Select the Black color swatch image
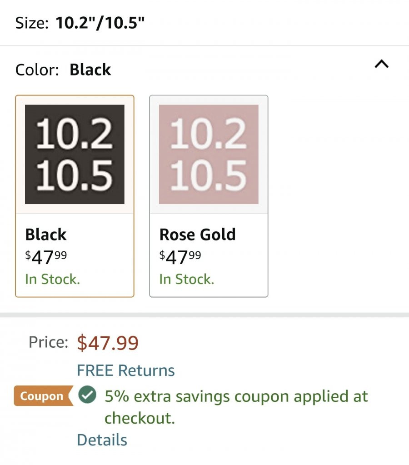409x465 pixels. point(75,154)
